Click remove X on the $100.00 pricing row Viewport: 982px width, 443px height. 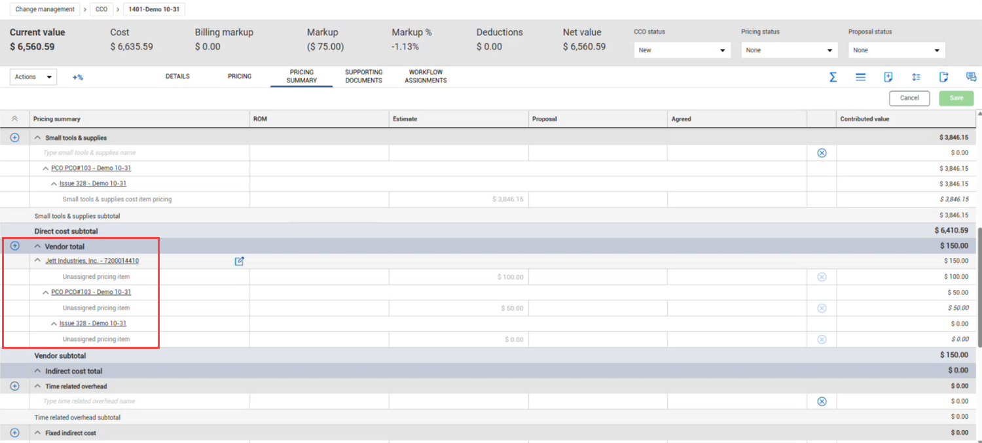[822, 277]
